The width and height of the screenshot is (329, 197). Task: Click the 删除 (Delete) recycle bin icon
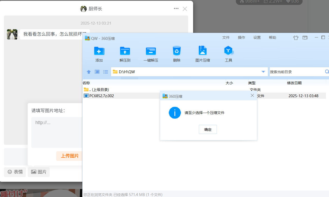(177, 51)
